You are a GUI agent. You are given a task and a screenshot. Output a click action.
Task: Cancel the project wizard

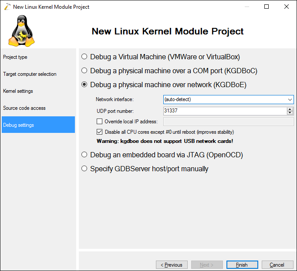(277, 265)
